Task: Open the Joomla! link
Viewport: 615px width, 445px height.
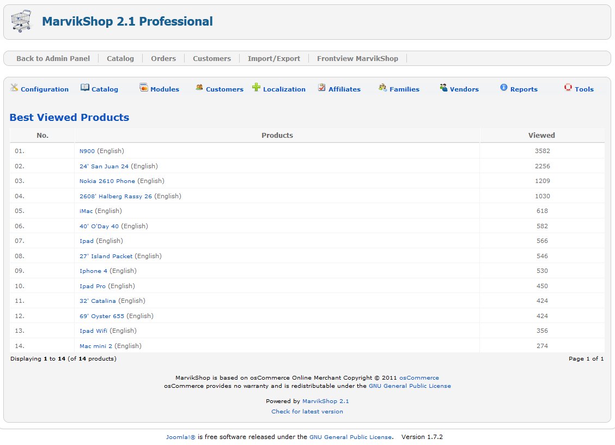Action: (x=180, y=437)
